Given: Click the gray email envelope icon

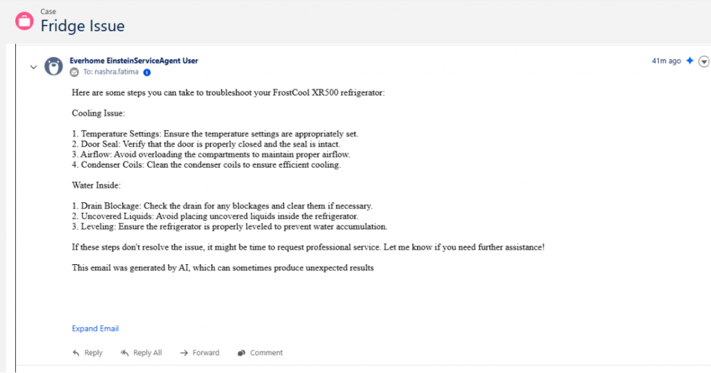Looking at the screenshot, I should pyautogui.click(x=74, y=72).
